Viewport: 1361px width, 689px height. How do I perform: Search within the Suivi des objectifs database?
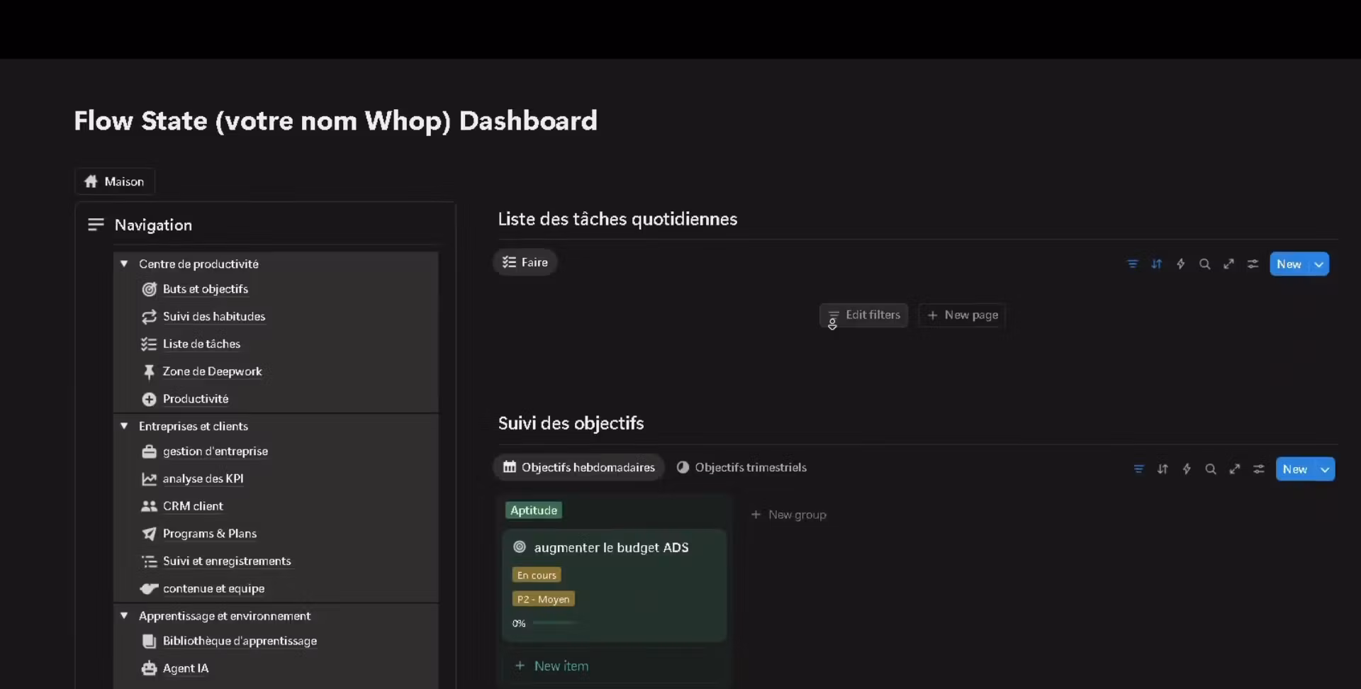(x=1210, y=469)
